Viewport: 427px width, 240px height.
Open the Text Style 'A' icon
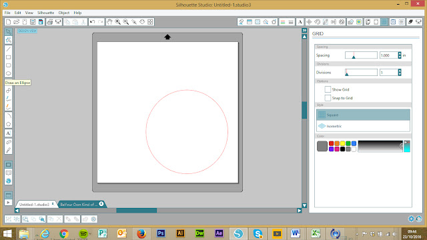(x=300, y=22)
